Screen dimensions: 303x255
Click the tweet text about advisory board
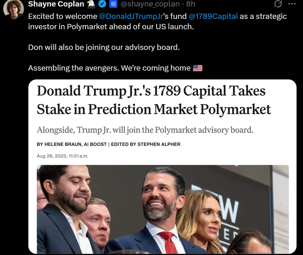[104, 47]
